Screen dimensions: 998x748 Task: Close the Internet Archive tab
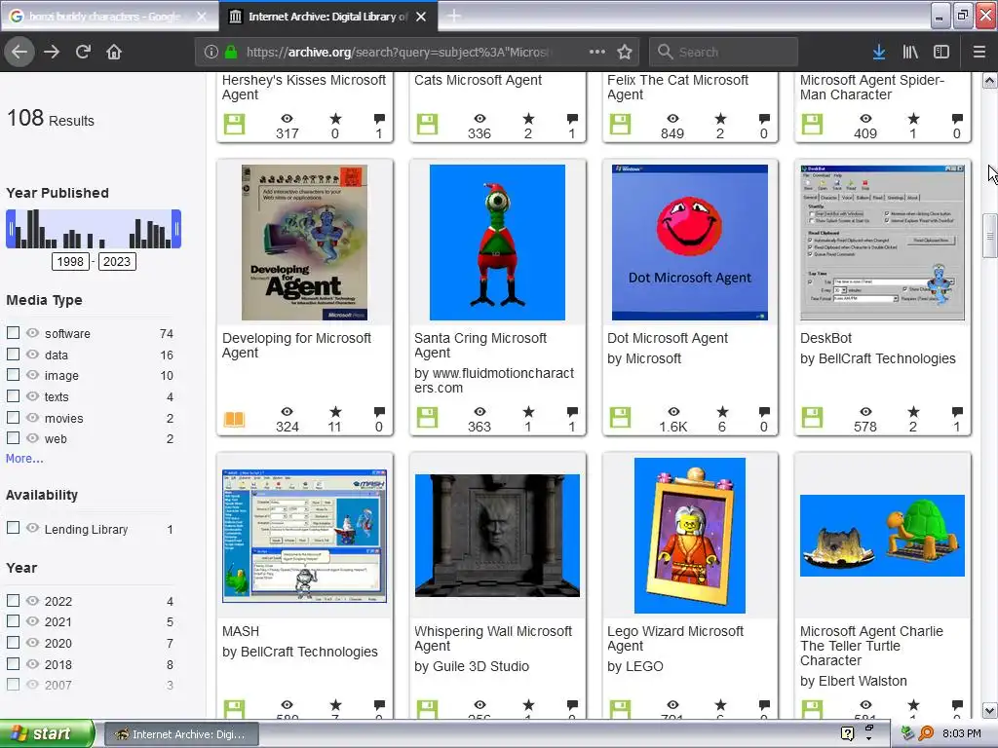click(421, 17)
